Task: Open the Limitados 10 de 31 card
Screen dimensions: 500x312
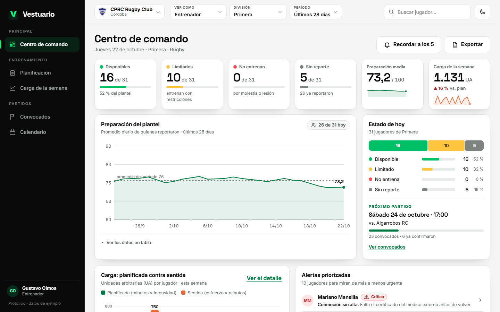Action: (x=192, y=84)
